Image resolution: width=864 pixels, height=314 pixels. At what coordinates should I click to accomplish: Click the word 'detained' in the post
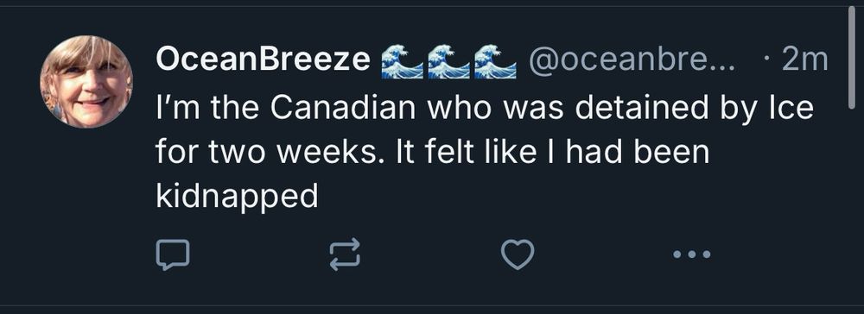click(x=641, y=109)
